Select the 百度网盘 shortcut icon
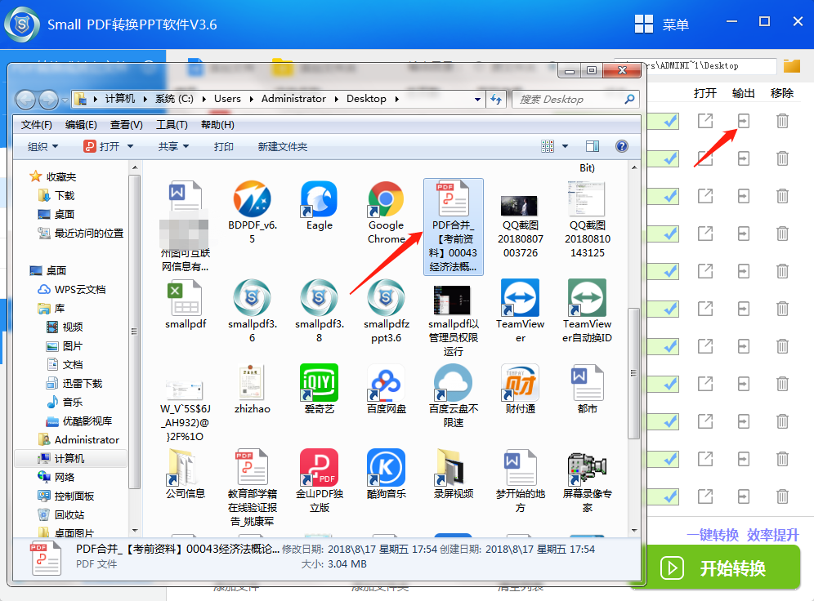 386,389
